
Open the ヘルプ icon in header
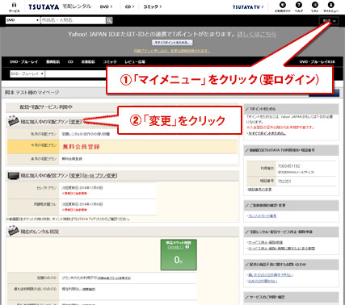(299, 7)
